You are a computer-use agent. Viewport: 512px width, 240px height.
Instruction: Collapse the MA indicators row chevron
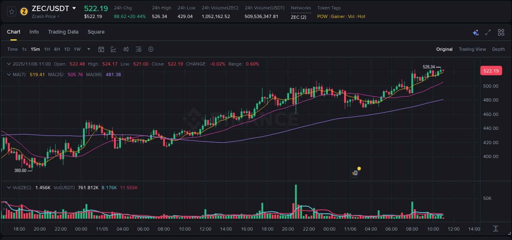(9, 75)
